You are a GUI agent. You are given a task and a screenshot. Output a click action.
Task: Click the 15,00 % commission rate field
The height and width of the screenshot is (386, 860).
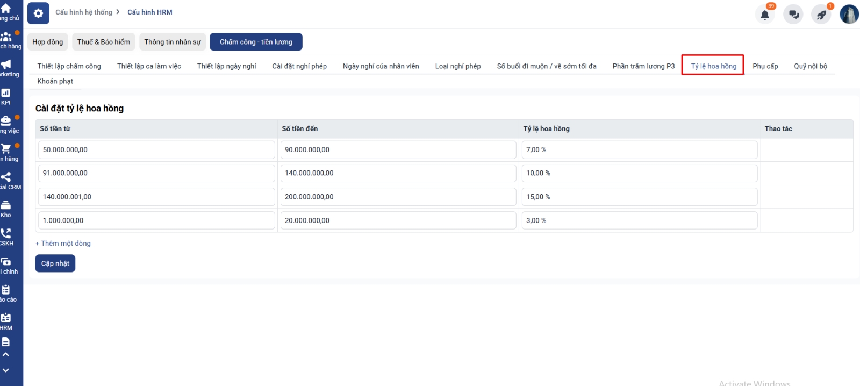tap(639, 197)
